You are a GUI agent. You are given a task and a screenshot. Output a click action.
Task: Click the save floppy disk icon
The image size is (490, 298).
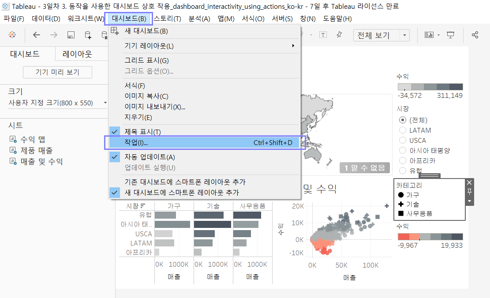pos(71,35)
